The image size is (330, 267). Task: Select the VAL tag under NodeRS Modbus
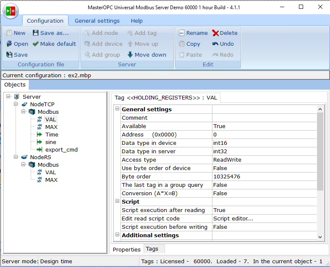(x=50, y=172)
